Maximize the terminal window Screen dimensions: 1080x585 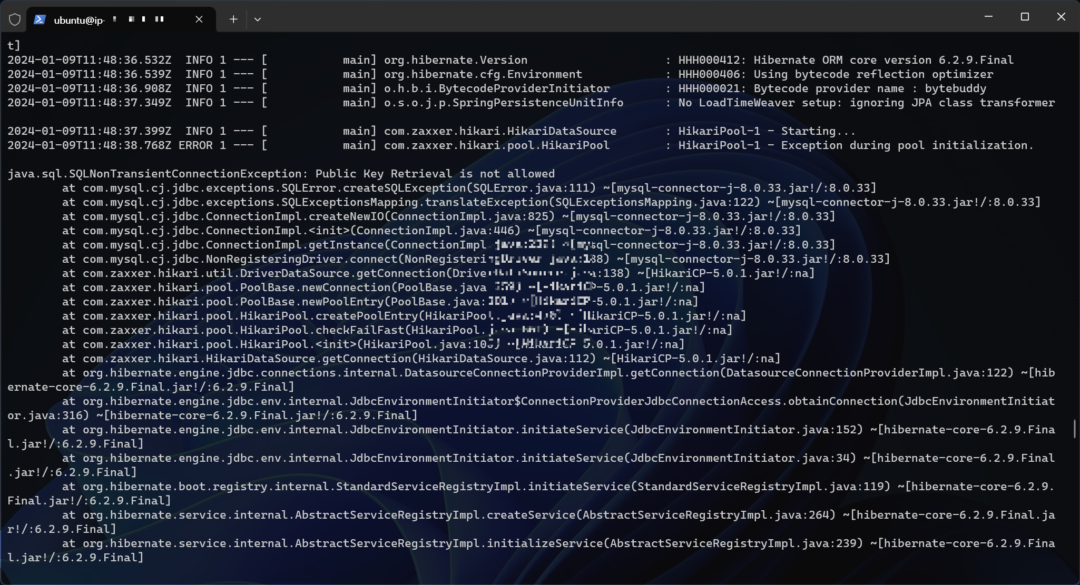[1025, 17]
